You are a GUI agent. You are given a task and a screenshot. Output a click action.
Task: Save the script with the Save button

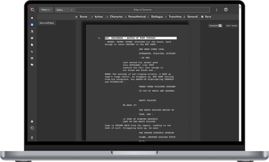click(x=206, y=17)
